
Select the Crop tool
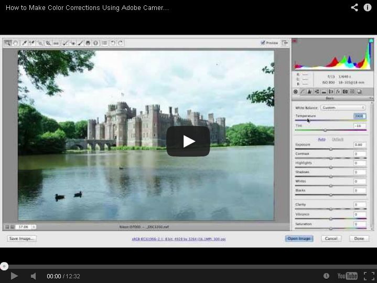[48, 43]
